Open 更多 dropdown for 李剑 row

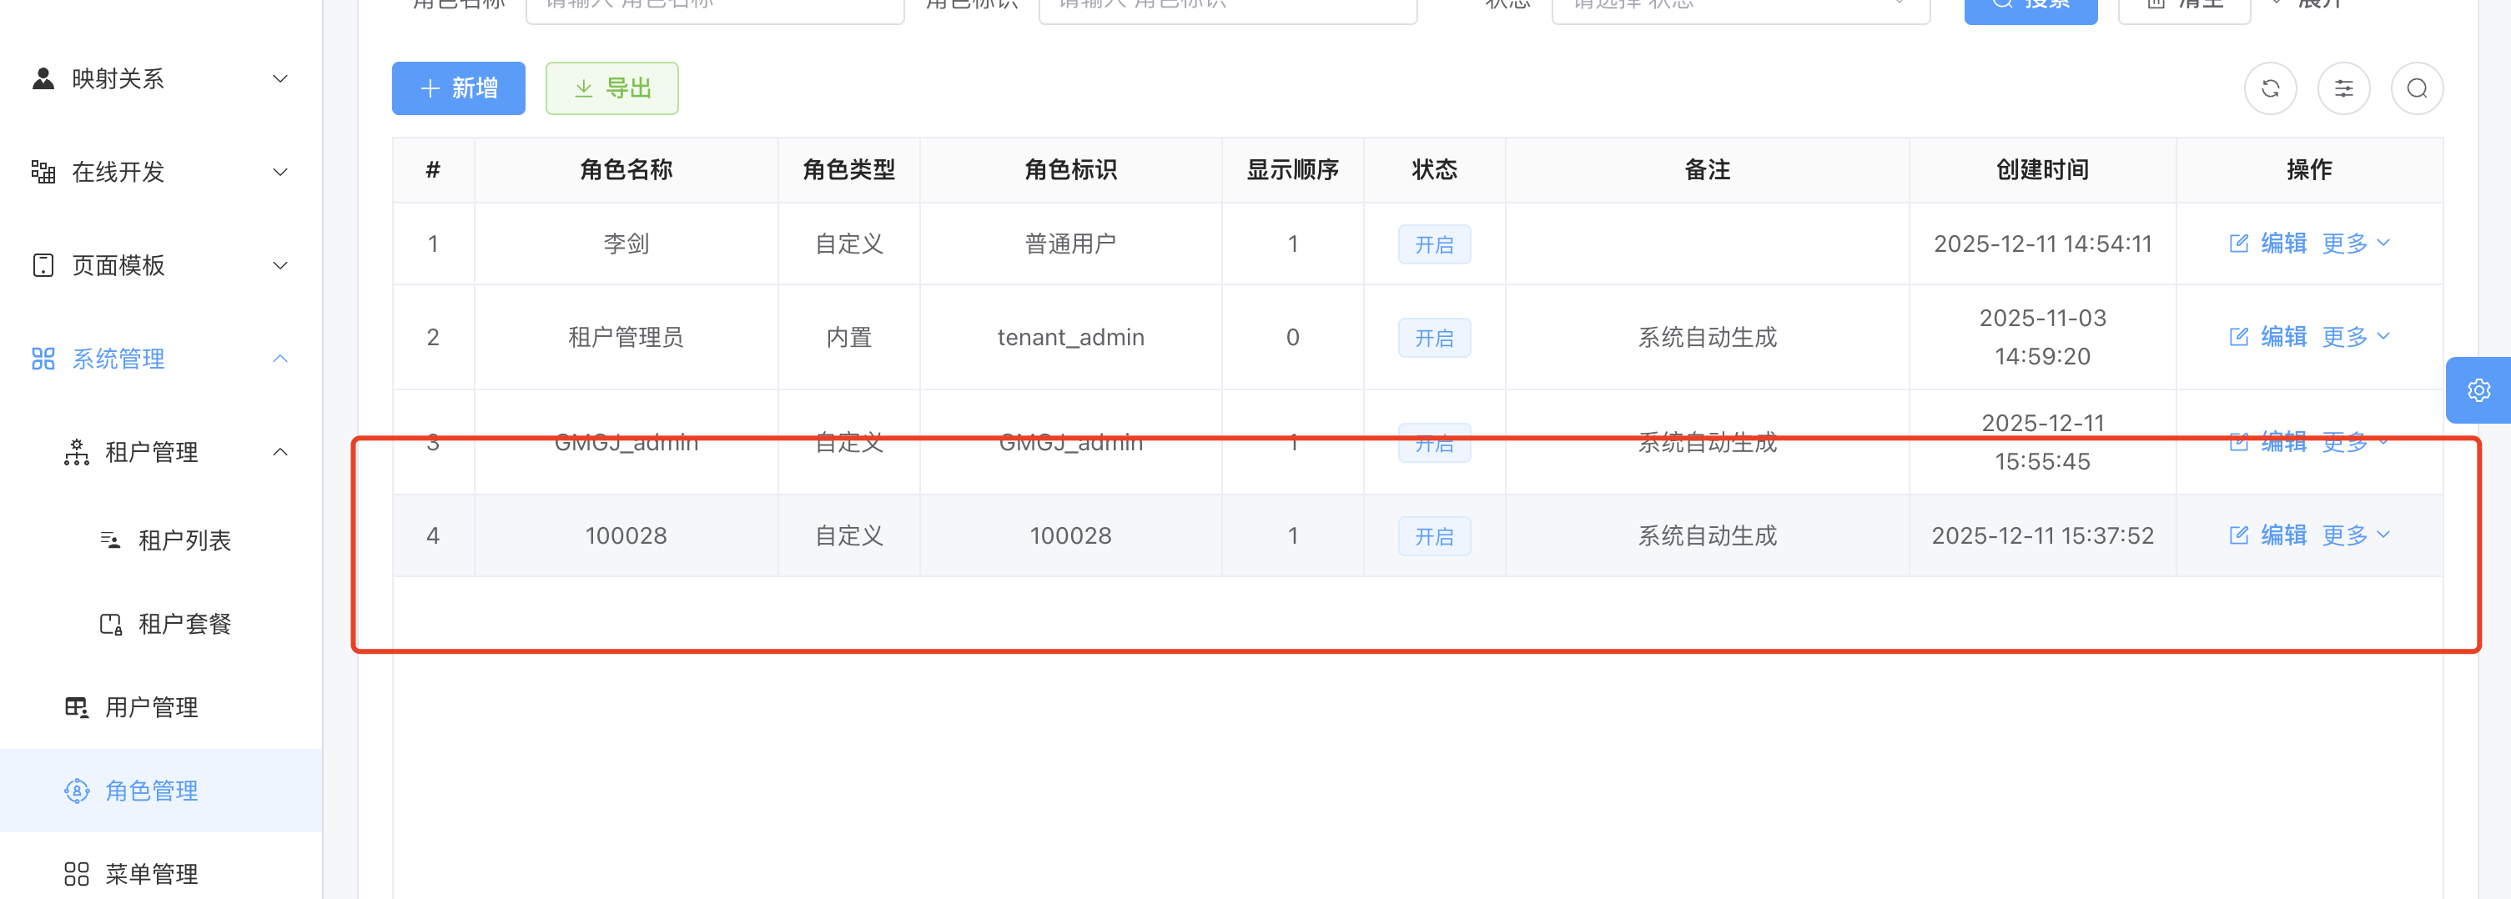tap(2355, 244)
